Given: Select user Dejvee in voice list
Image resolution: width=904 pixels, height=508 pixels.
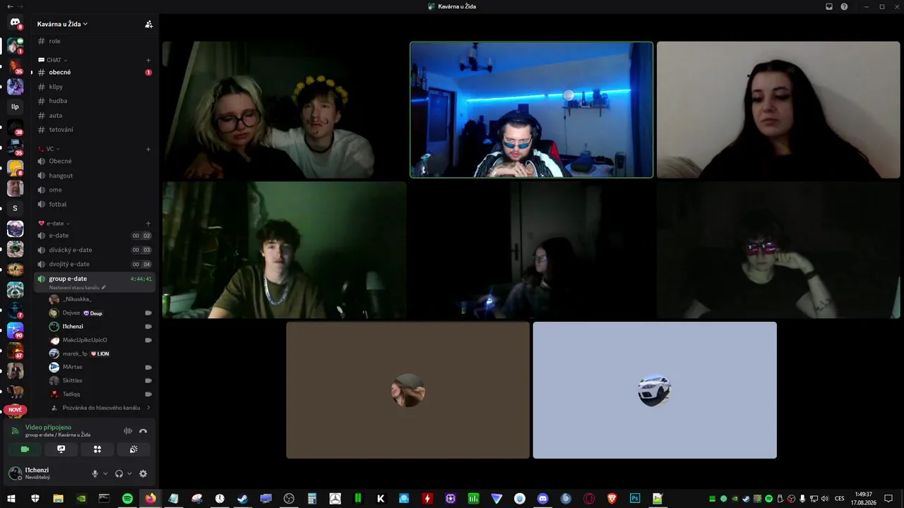Looking at the screenshot, I should [x=100, y=313].
